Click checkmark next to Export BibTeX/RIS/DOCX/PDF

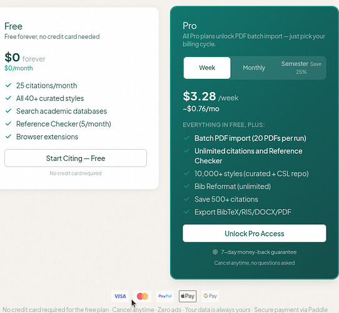[x=186, y=212]
